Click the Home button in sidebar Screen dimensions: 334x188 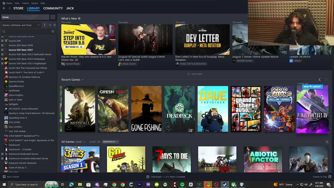[25, 17]
